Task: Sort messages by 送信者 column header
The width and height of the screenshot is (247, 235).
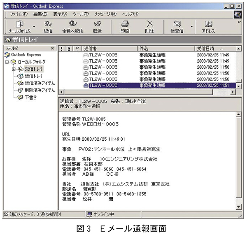Action: (110, 49)
